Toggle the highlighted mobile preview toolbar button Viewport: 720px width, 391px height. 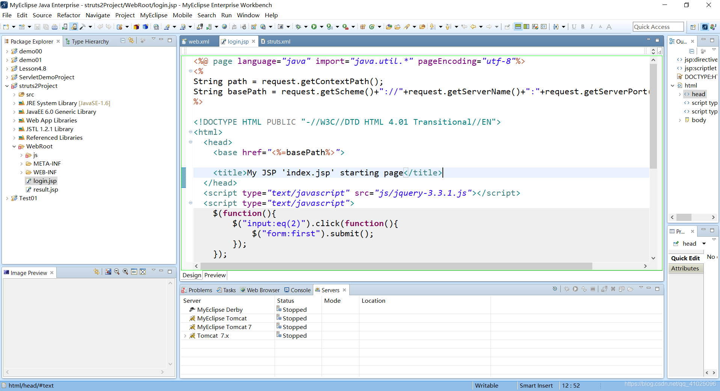point(74,27)
